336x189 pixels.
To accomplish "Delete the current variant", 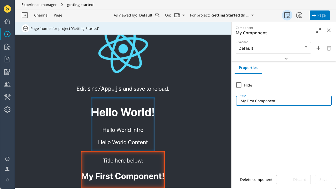I will point(329,48).
